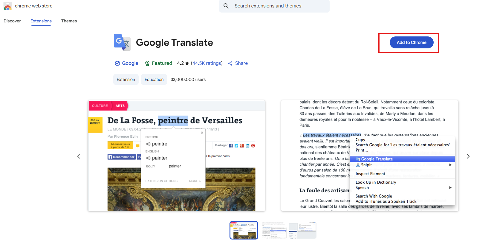Click the Add to Chrome button
This screenshot has height=241, width=491.
pyautogui.click(x=412, y=42)
